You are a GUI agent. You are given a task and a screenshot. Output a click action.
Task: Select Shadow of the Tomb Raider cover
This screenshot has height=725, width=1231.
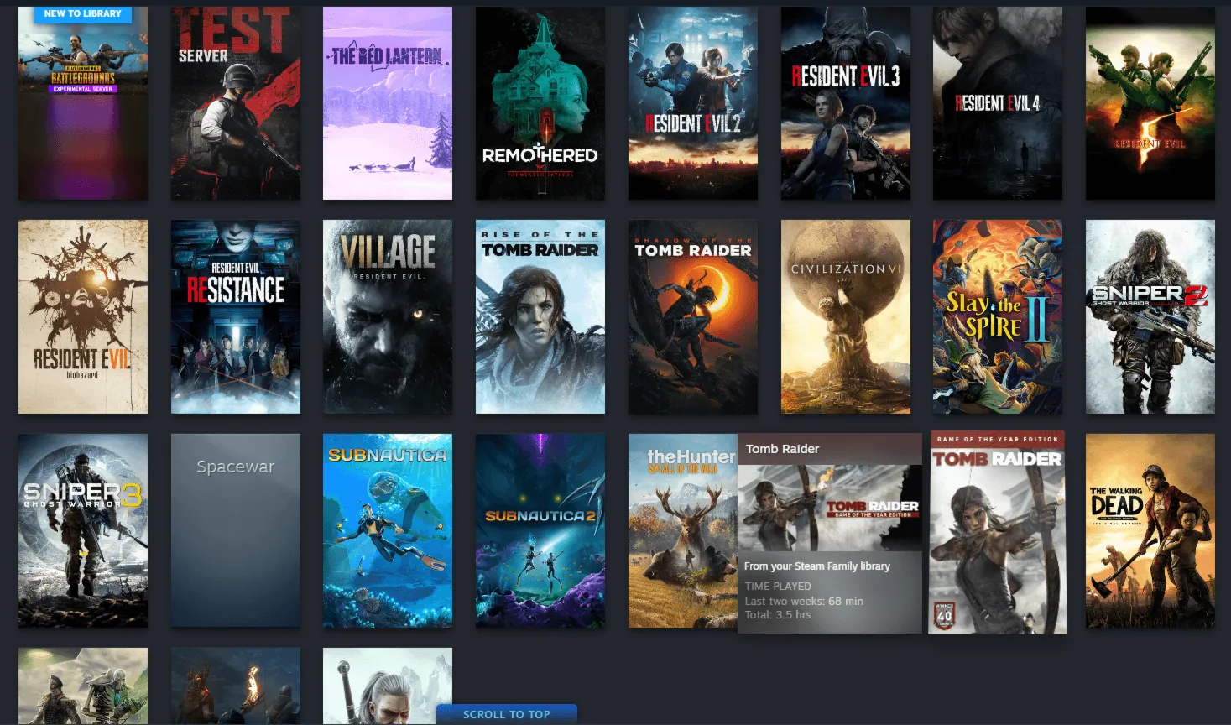tap(693, 317)
